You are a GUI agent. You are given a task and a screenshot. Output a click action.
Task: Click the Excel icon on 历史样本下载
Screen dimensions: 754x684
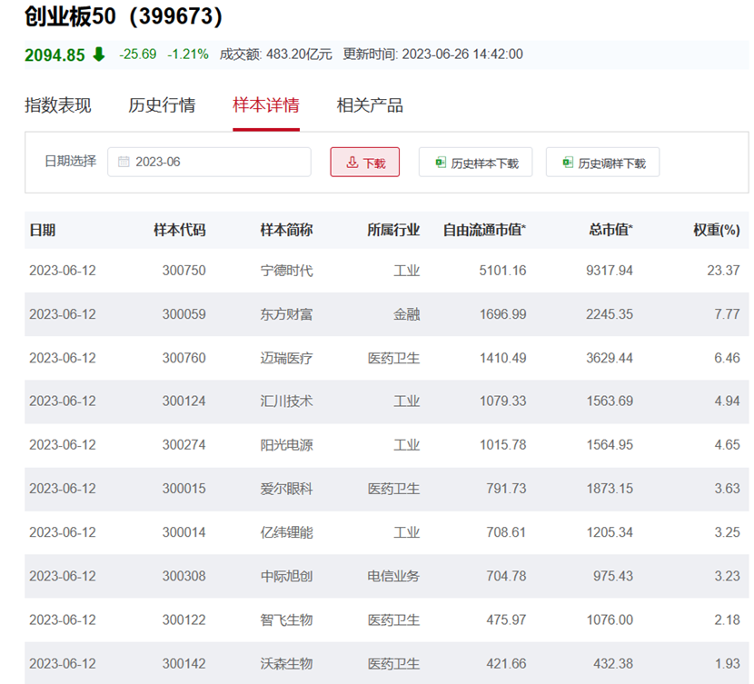pyautogui.click(x=440, y=163)
